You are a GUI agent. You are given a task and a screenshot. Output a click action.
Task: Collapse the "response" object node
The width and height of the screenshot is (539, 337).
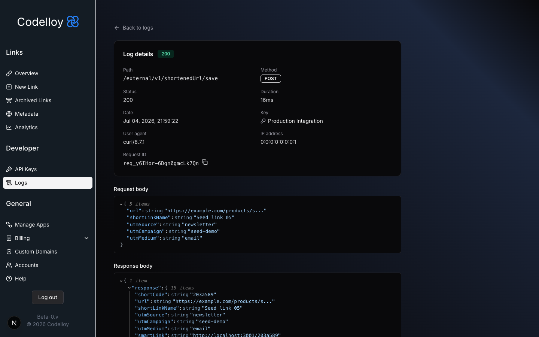coord(129,288)
